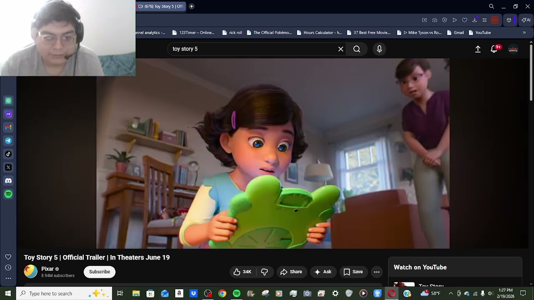Open the Mike Tyson vs Ro... bookmark
The image size is (534, 300).
pos(419,32)
